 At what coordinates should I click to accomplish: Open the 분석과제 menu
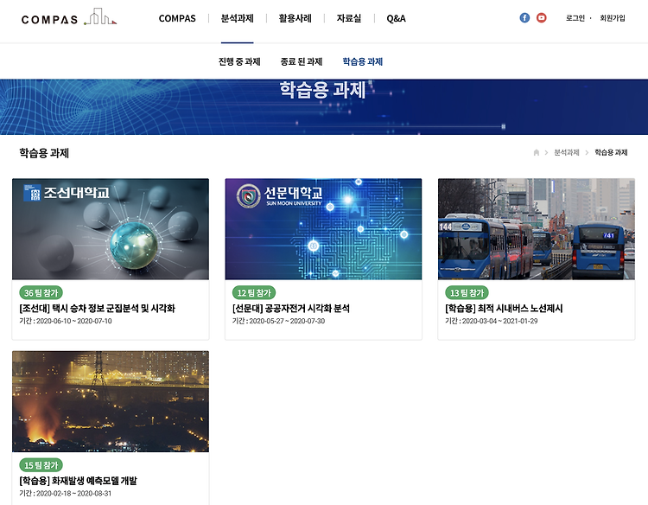[x=238, y=19]
